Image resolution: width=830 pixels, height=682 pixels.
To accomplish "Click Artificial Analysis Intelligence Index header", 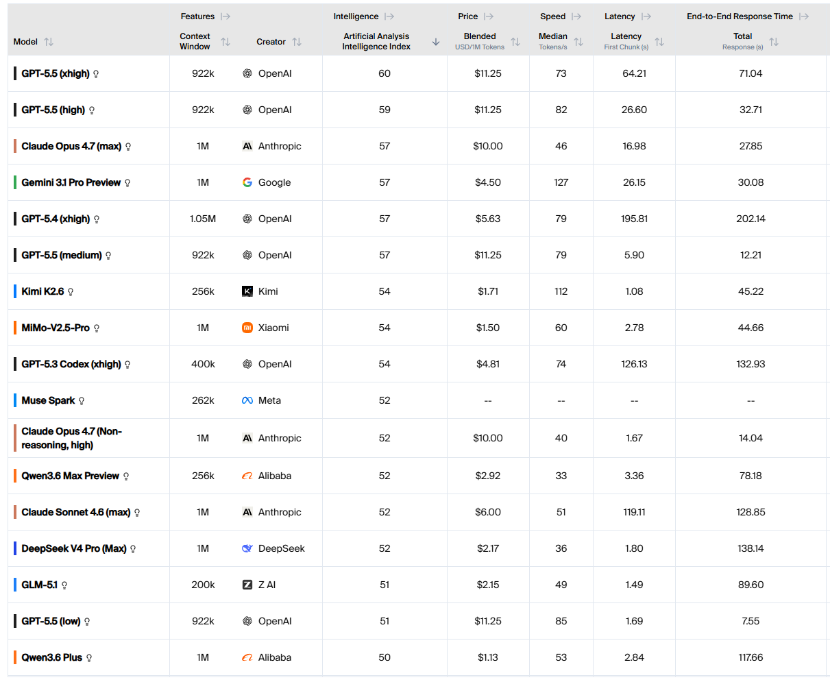I will coord(376,41).
